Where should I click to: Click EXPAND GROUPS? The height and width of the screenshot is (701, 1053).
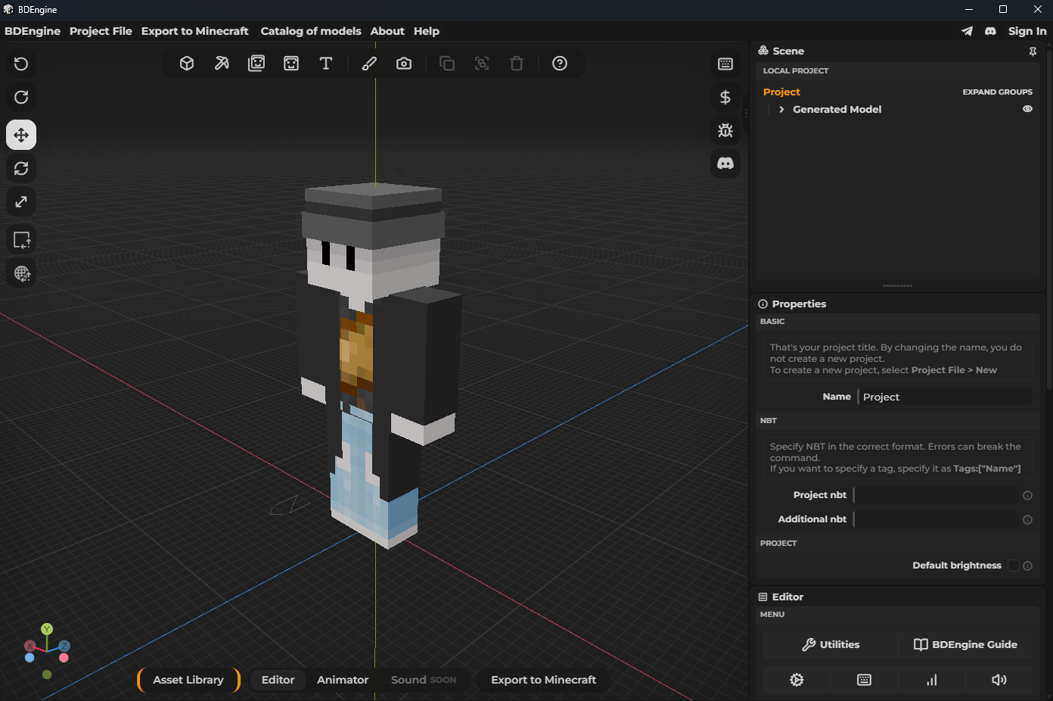pos(997,92)
